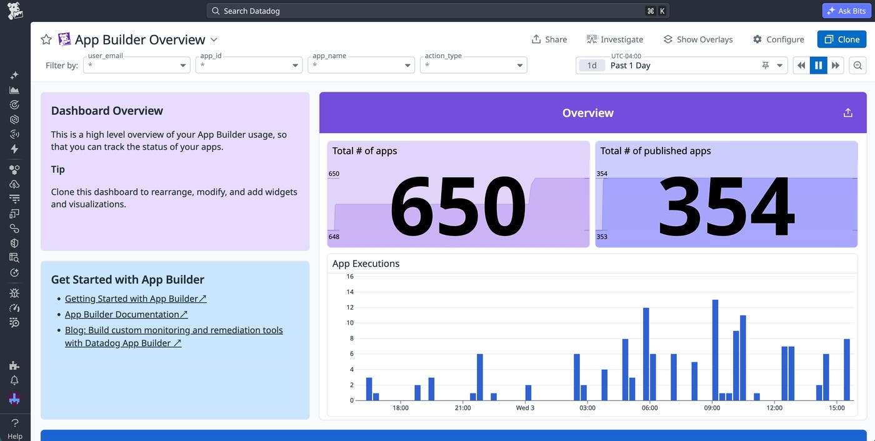This screenshot has width=875, height=441.
Task: Click the Overview group header
Action: pos(592,113)
